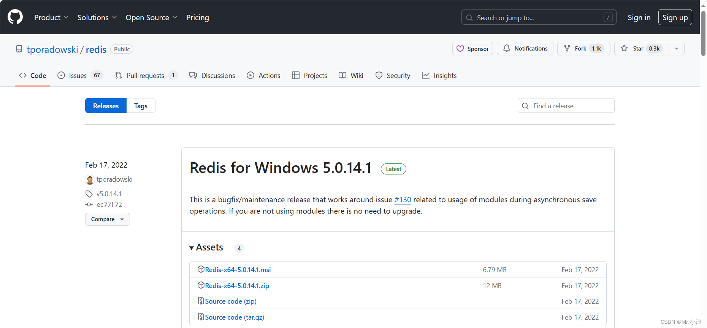Collapse the Assets section triangle

(192, 248)
